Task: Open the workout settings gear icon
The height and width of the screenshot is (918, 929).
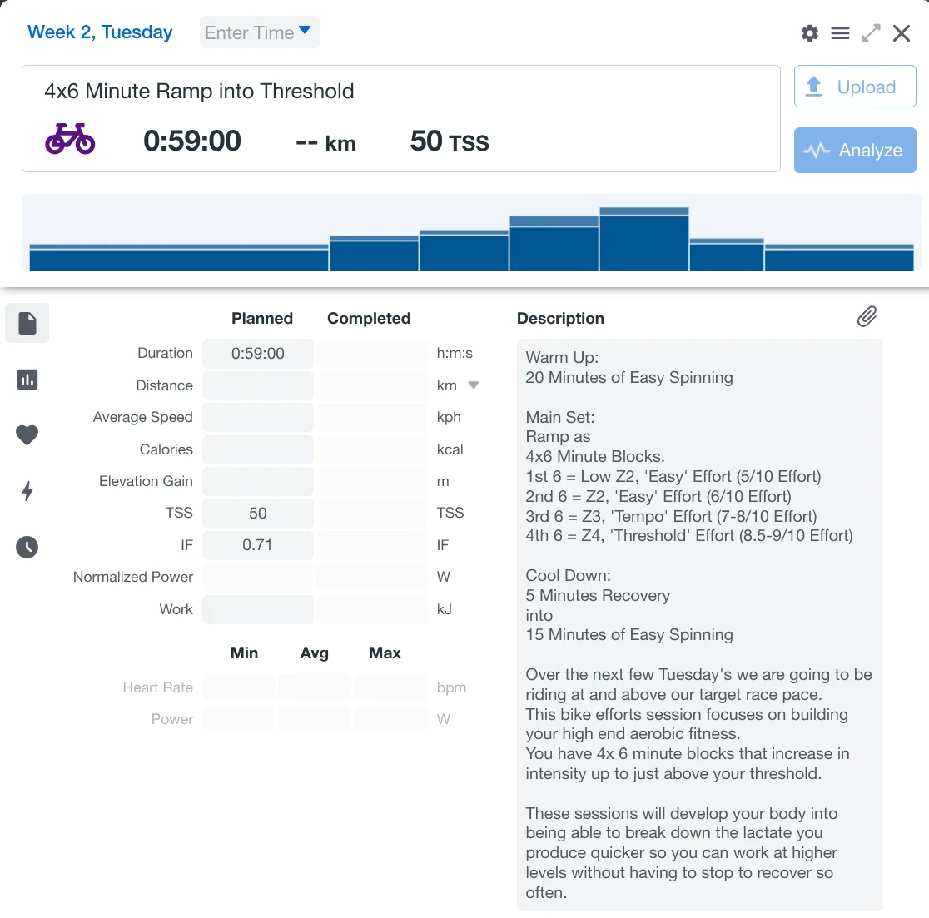Action: 809,33
